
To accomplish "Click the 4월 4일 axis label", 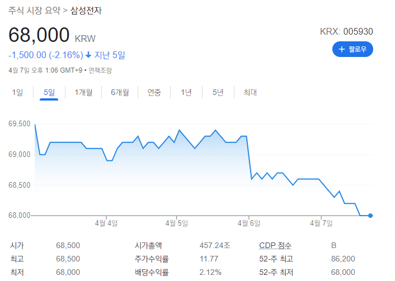I will tap(106, 223).
